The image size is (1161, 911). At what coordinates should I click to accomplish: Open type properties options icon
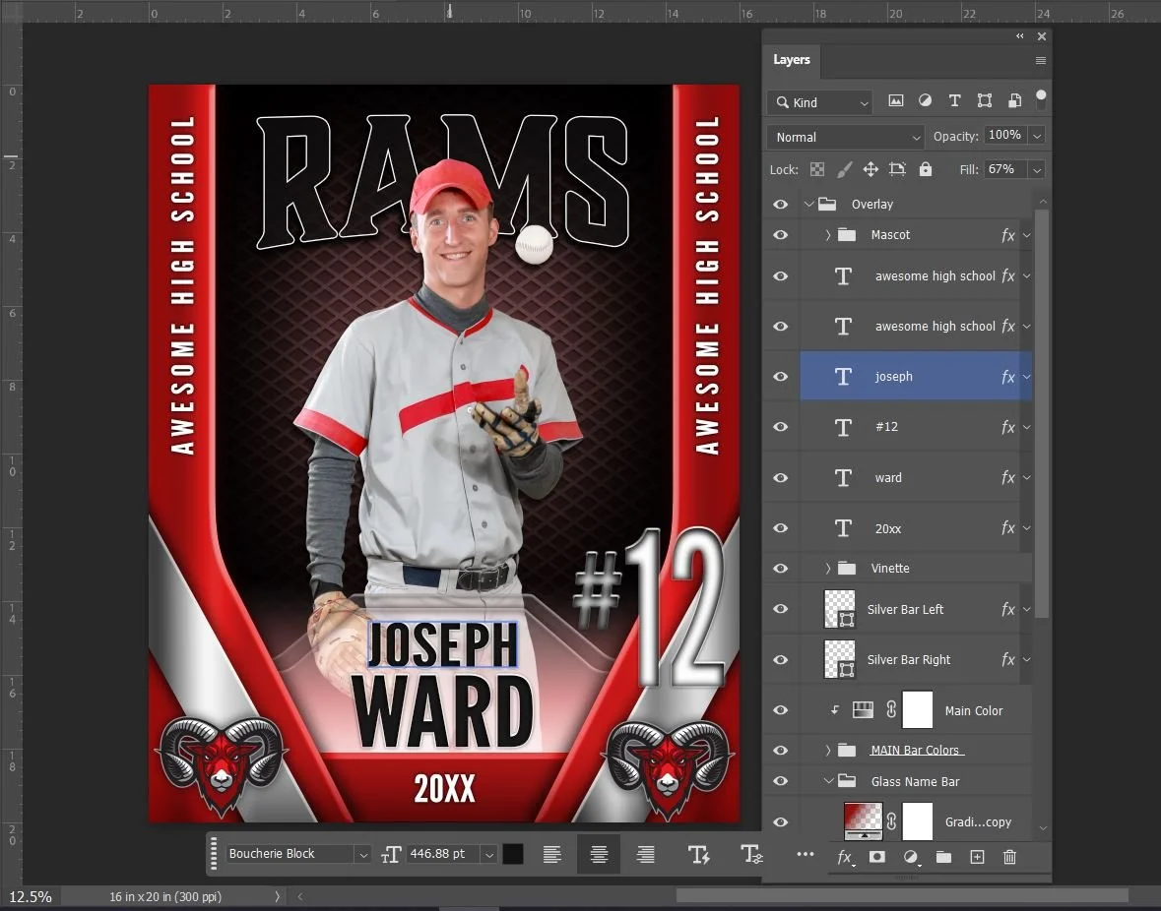(x=751, y=855)
